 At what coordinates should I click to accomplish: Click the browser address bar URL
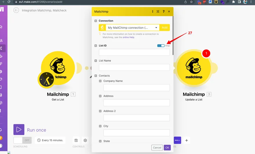click(41, 2)
